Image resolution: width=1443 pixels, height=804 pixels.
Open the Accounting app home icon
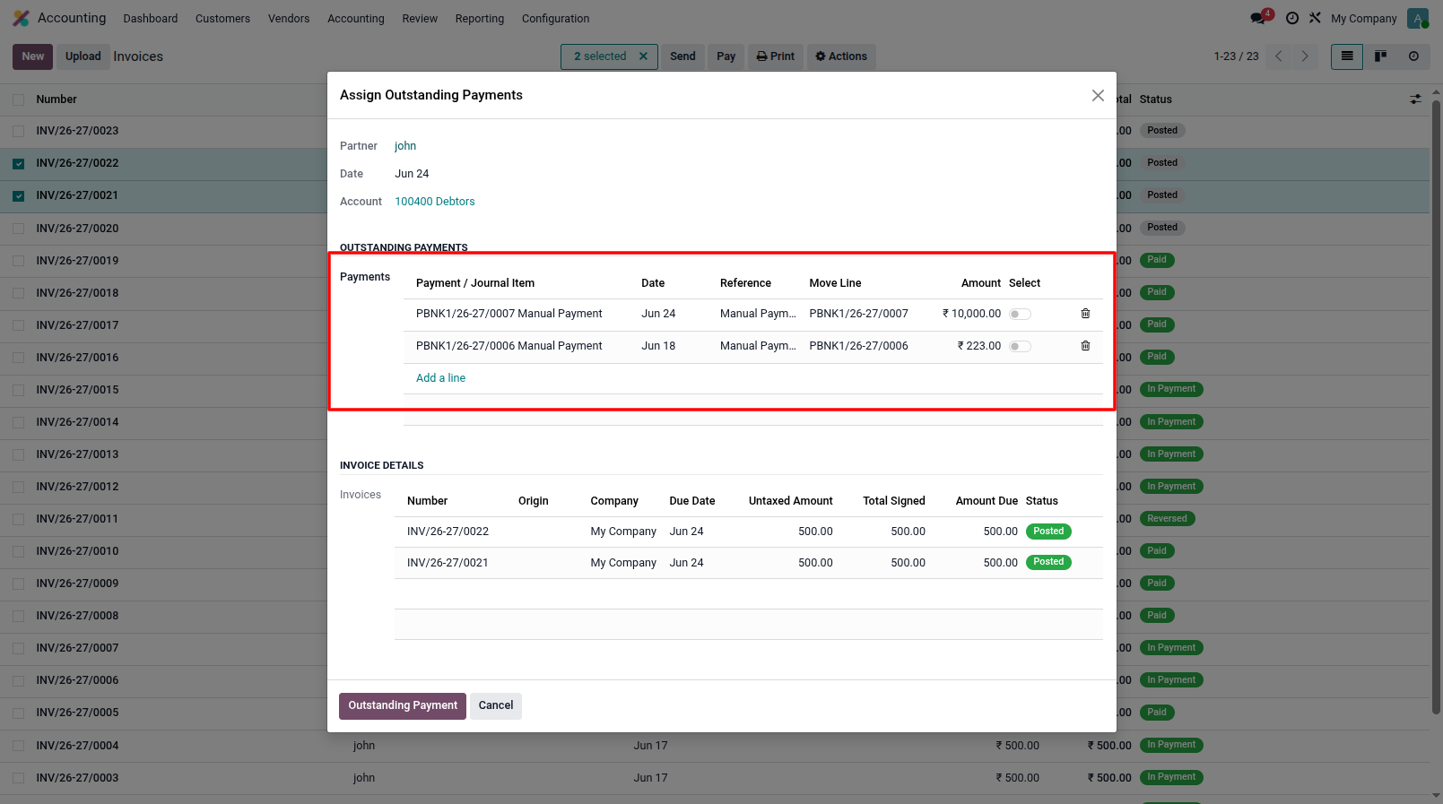click(x=21, y=18)
